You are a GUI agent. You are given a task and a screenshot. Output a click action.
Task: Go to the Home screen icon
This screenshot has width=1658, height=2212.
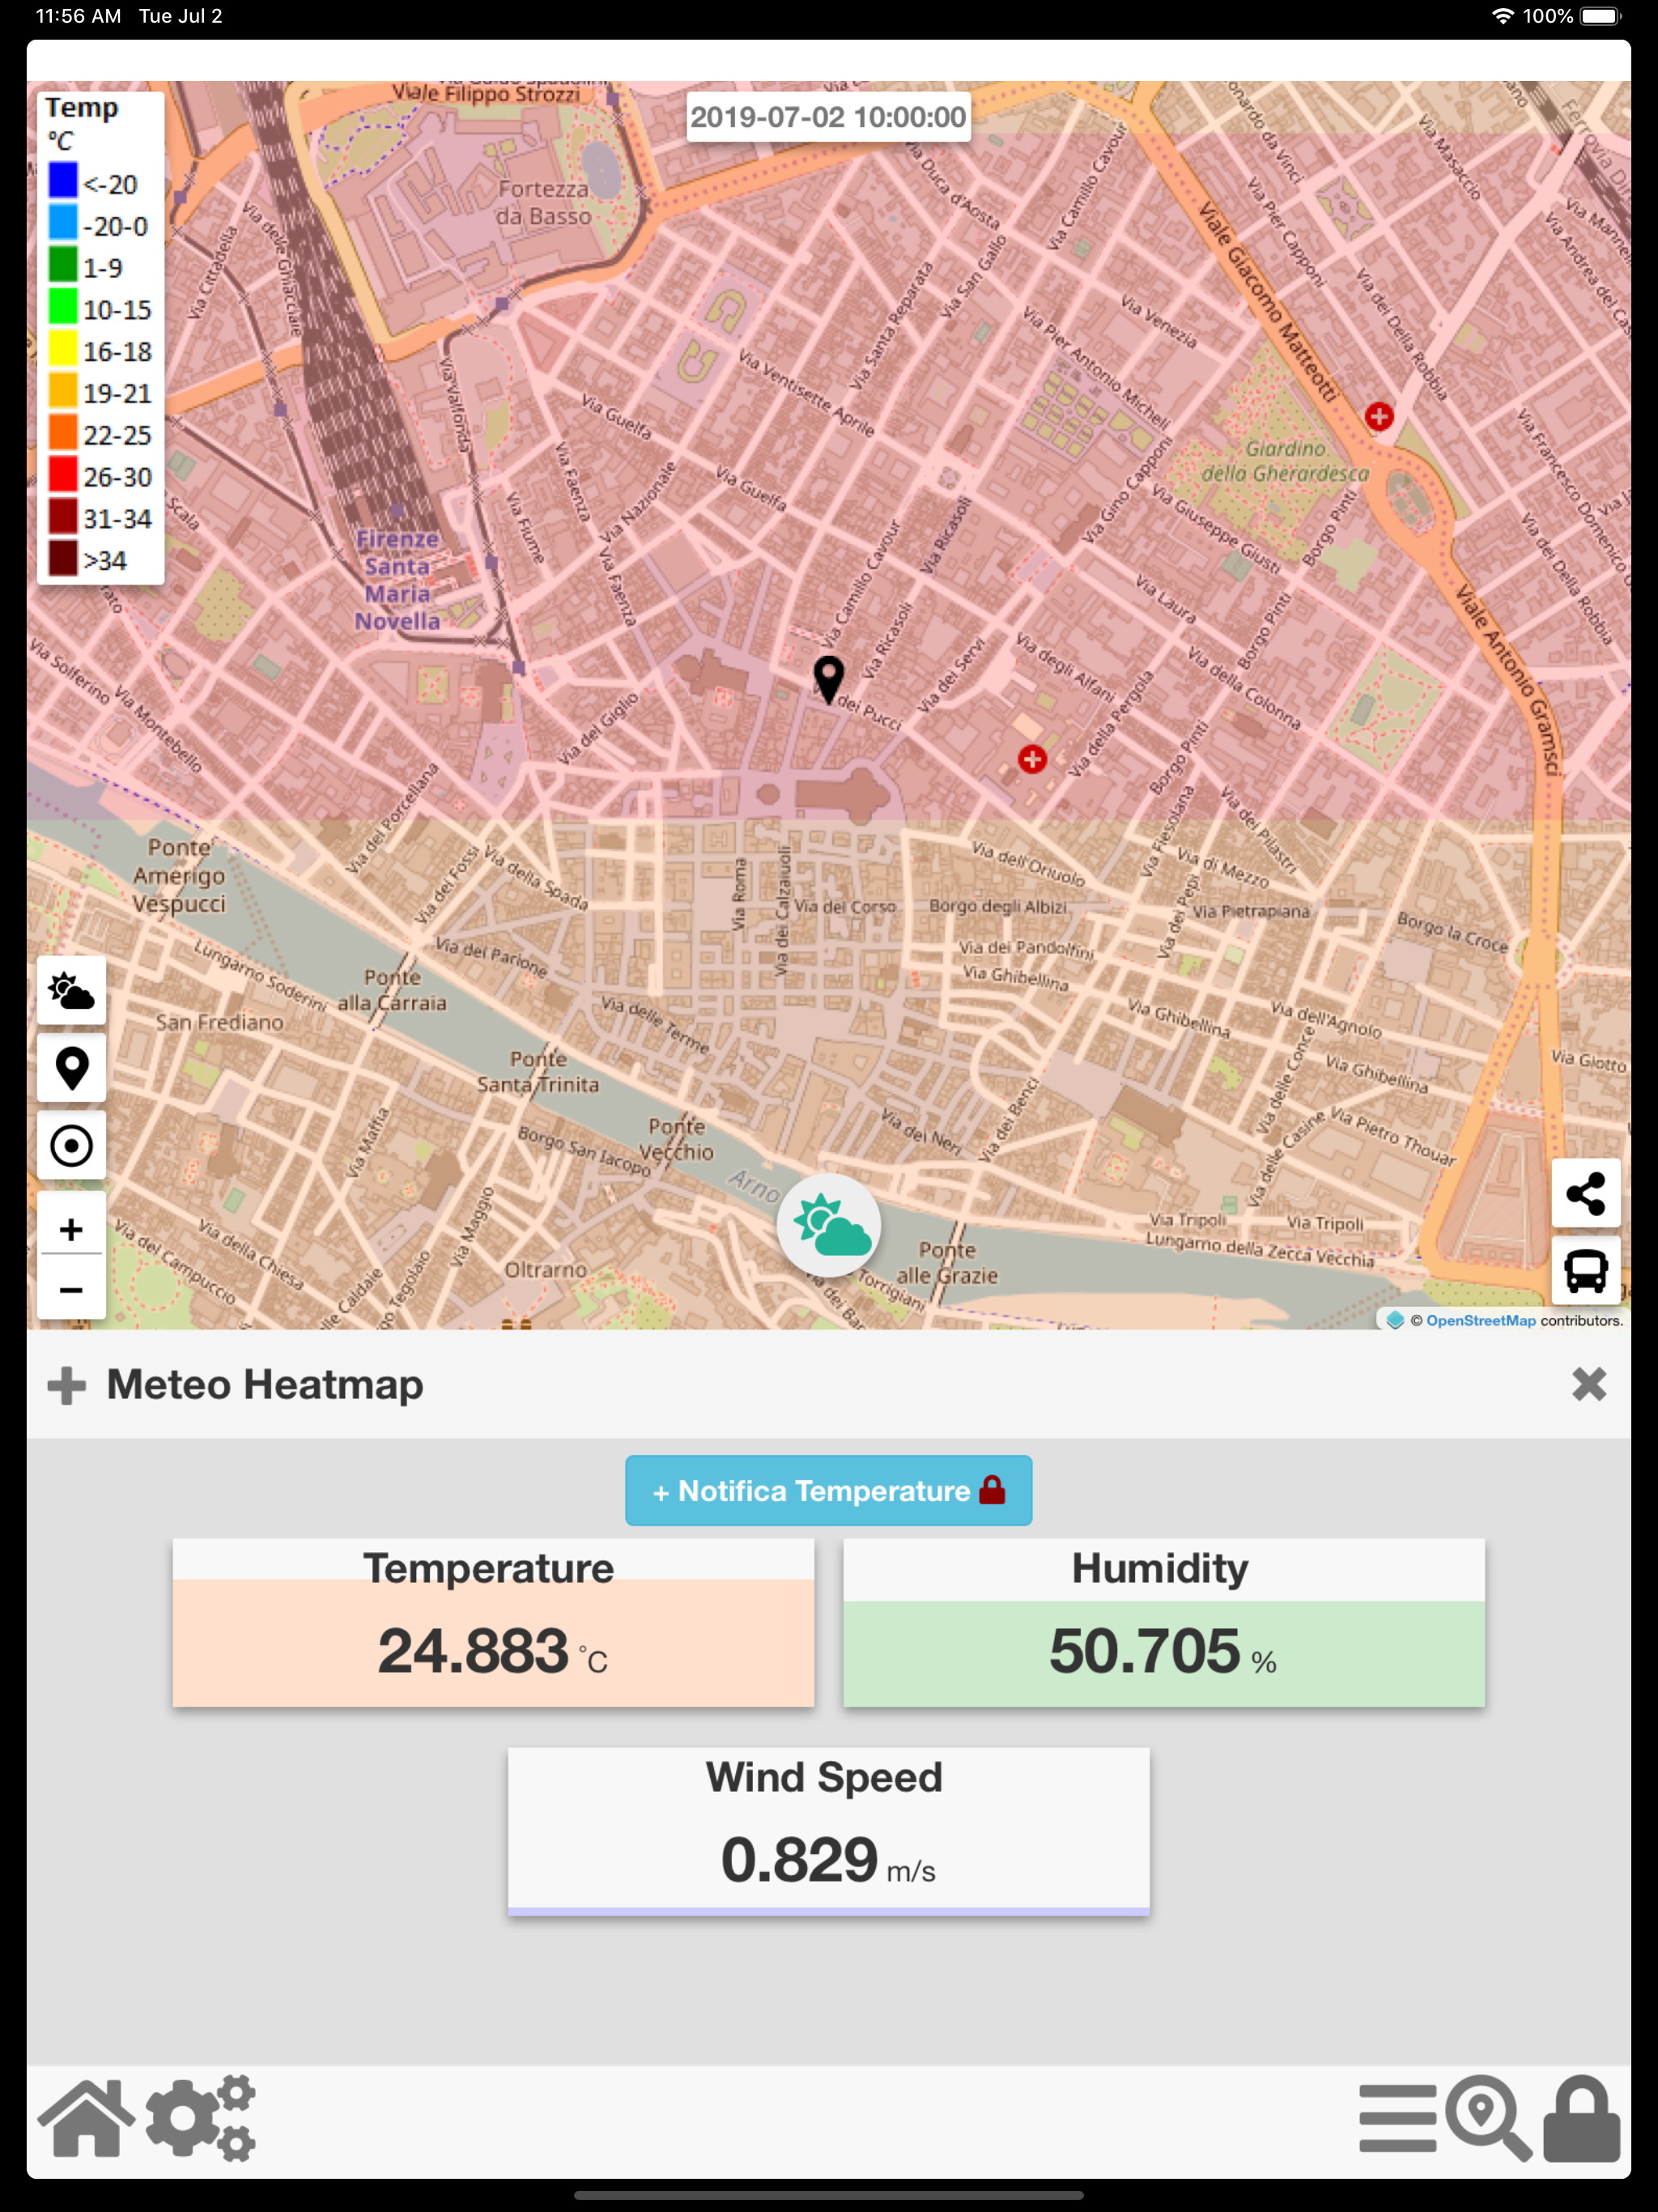86,2118
